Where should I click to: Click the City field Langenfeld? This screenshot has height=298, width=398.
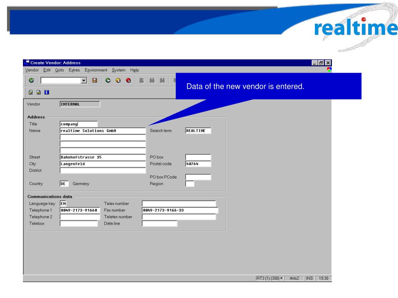pyautogui.click(x=103, y=164)
